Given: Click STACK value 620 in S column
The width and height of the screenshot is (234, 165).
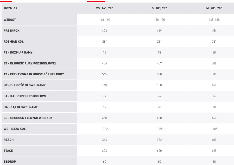Looking at the screenshot, I should (159, 151).
